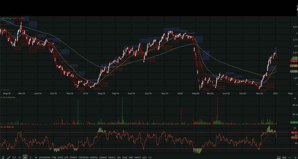Close the Volume panel
The width and height of the screenshot is (298, 159).
click(x=294, y=98)
